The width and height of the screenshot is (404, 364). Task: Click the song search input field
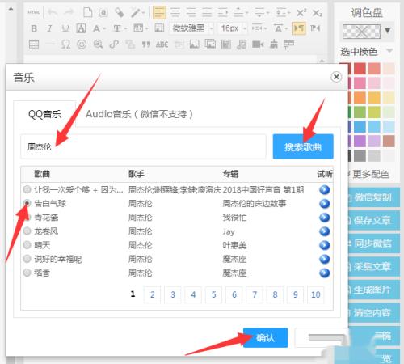click(x=143, y=146)
